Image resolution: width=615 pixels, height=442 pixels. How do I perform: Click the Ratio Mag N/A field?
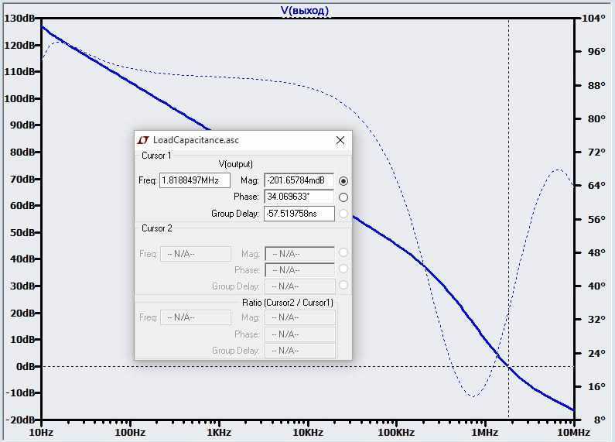(x=300, y=317)
